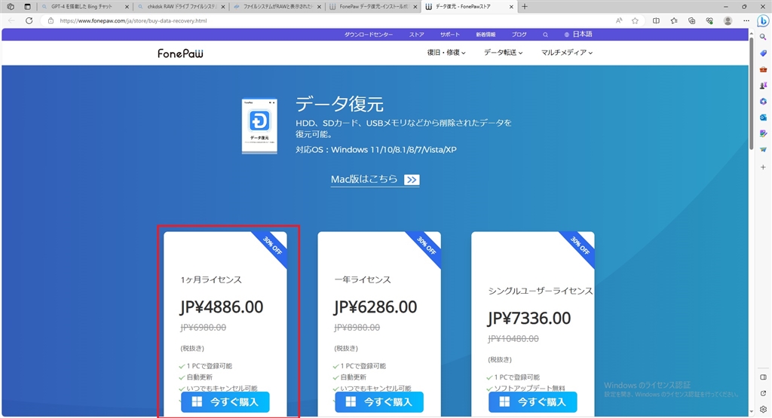Click the back arrow navigation icon
772x418 pixels.
click(12, 20)
